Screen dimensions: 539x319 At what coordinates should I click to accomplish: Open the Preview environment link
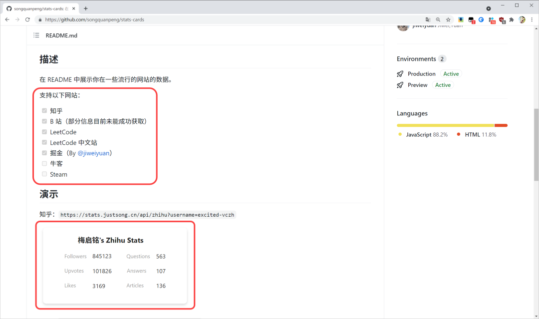coord(417,85)
